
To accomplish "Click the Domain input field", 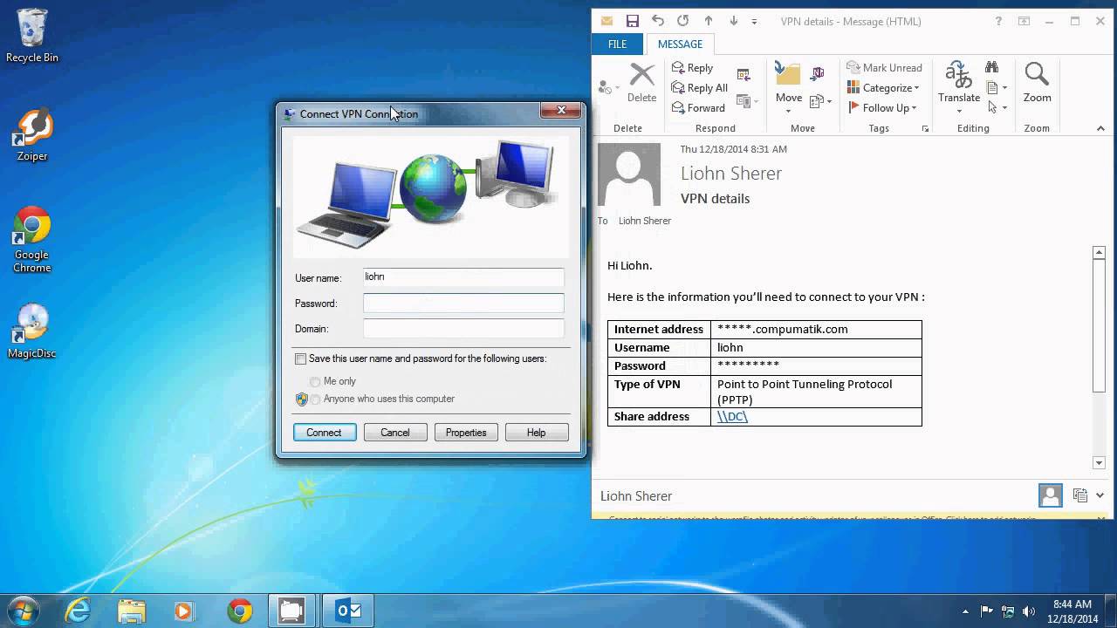I will coord(463,328).
